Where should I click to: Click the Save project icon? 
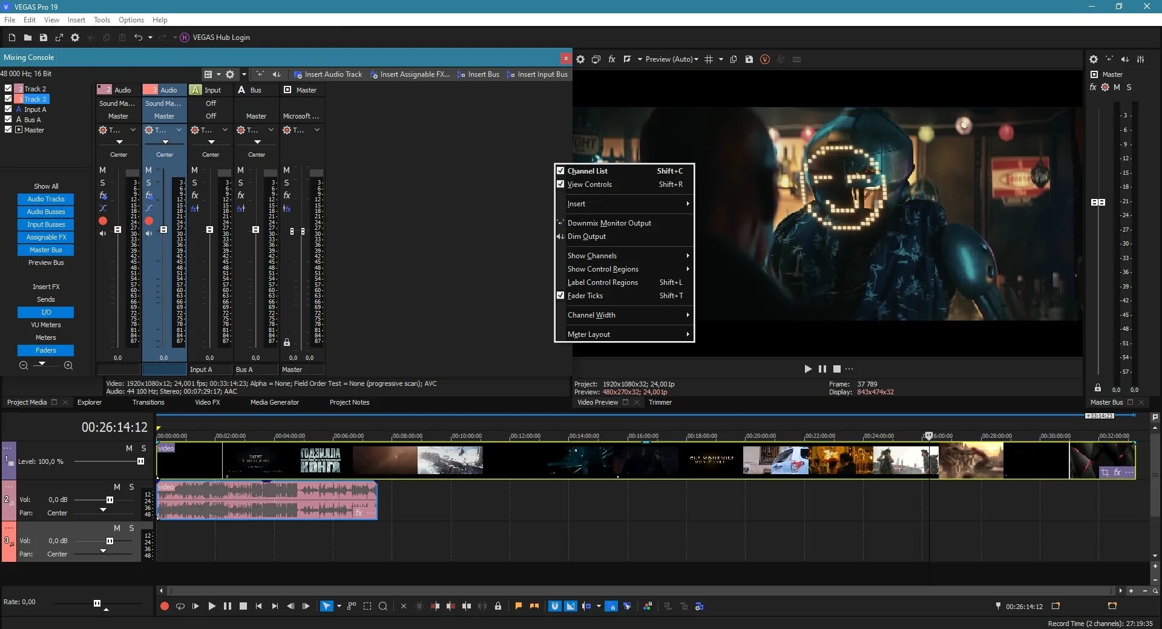pos(44,37)
